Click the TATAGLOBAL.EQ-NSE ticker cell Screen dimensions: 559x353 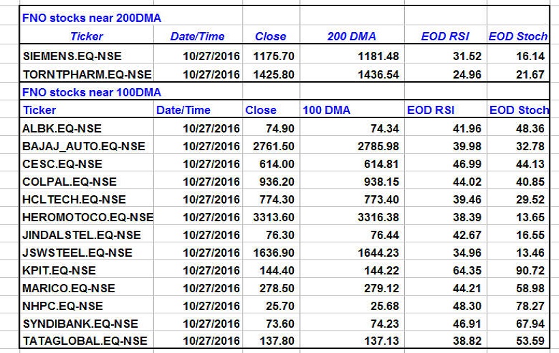click(x=85, y=341)
